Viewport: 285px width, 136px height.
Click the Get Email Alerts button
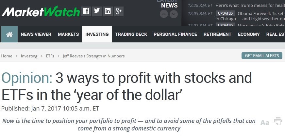(x=262, y=55)
